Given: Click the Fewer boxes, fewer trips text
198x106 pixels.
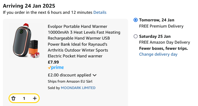Looking at the screenshot, I should (x=164, y=48).
